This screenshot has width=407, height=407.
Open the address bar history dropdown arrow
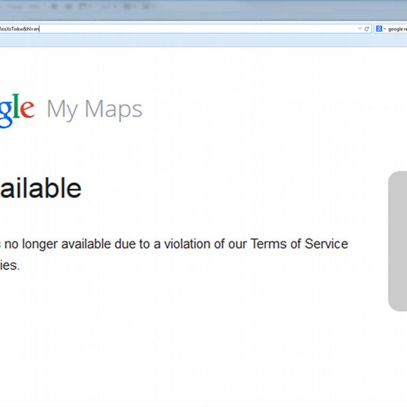click(360, 29)
